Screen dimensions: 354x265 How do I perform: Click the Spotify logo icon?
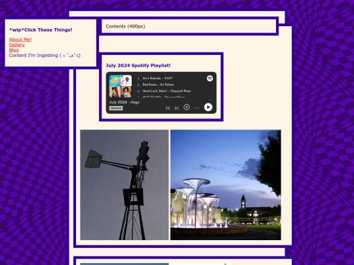click(210, 79)
